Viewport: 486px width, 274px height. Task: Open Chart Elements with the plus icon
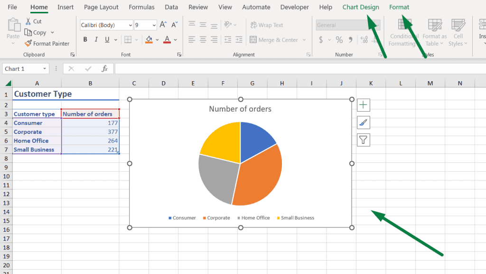click(363, 104)
